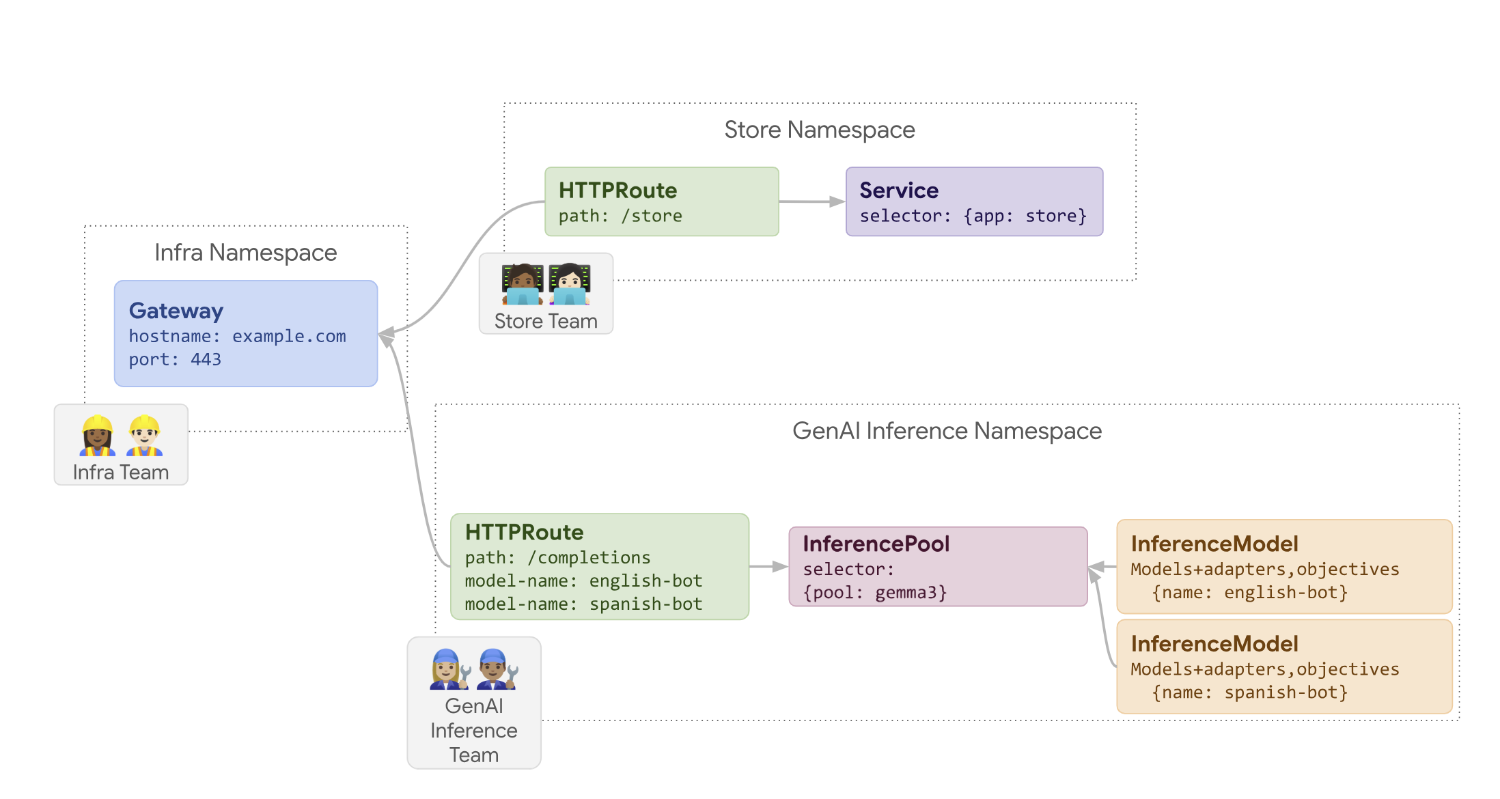Click the Store Team label
Screen dimensions: 1500x799
click(x=546, y=321)
